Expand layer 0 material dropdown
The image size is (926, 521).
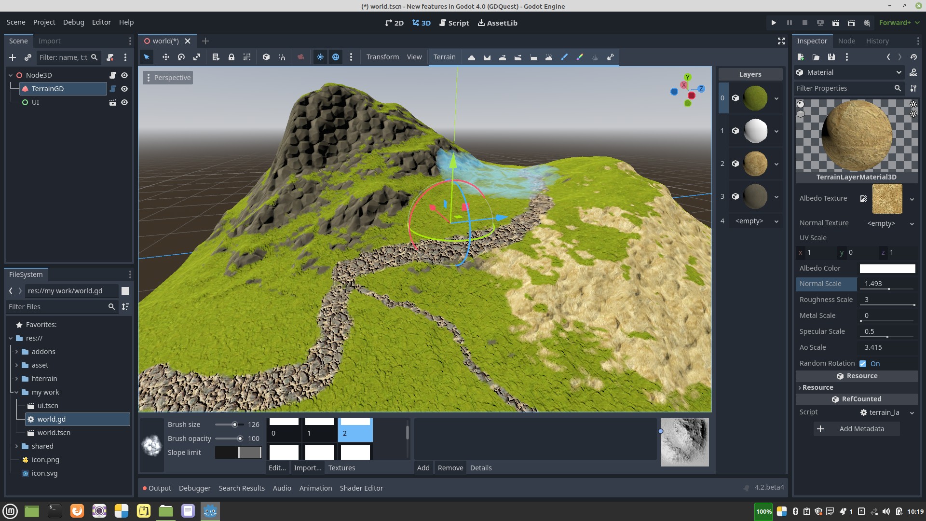[776, 98]
